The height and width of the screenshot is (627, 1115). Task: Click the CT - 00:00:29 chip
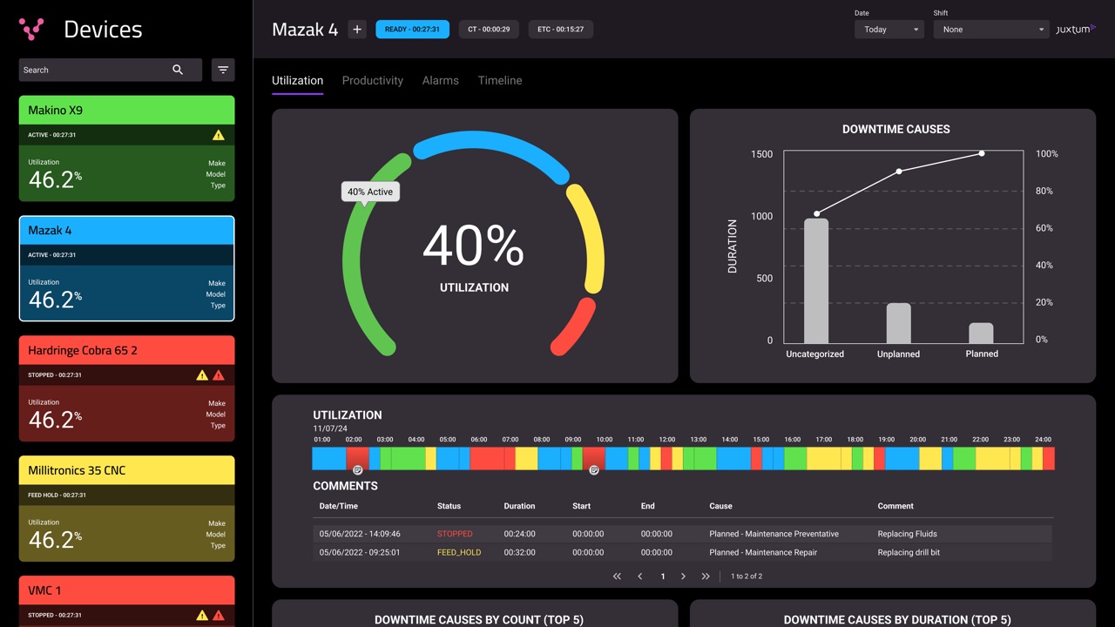(x=489, y=29)
